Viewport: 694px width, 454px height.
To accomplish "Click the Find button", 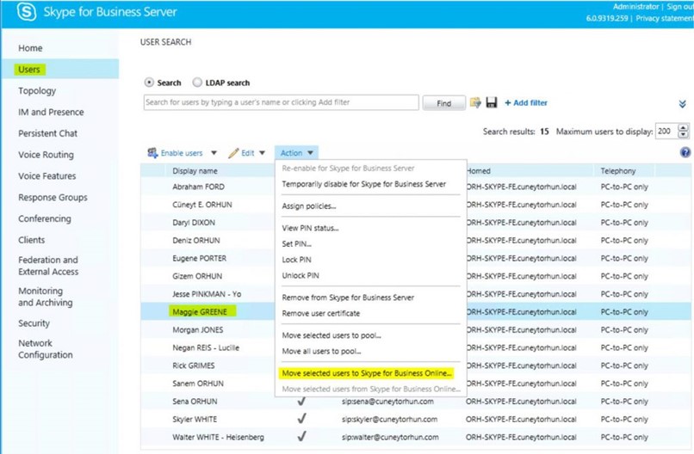I will 444,103.
